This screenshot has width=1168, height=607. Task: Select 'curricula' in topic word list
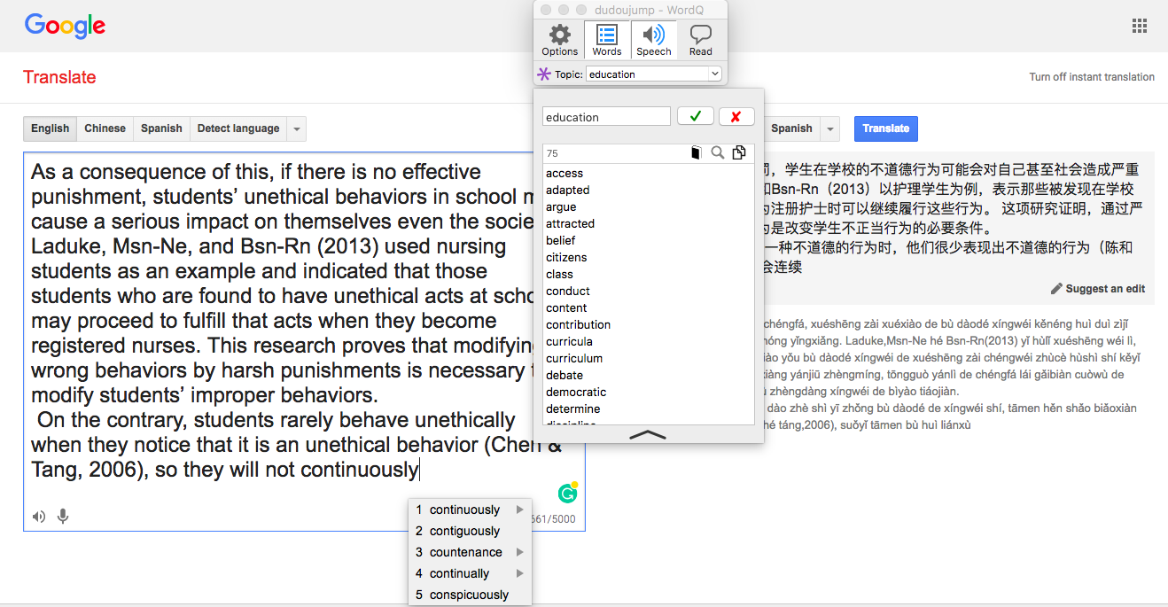[569, 341]
